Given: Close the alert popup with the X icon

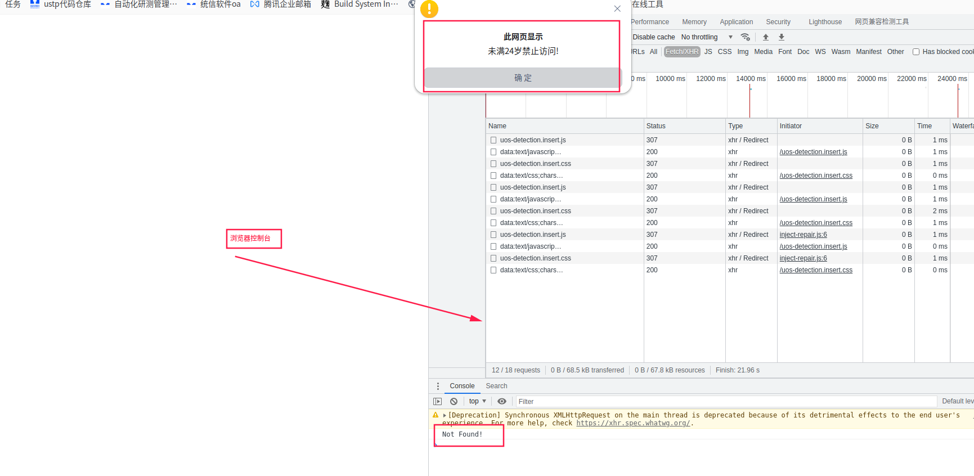Looking at the screenshot, I should pos(617,8).
